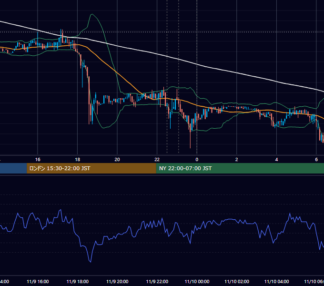The image size is (324, 286).
Task: Click the 6 hour label on price chart axis
Action: pos(316,160)
